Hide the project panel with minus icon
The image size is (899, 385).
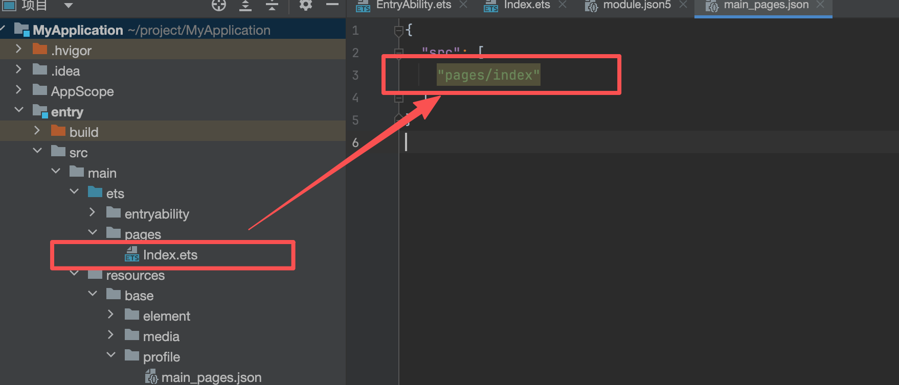pyautogui.click(x=332, y=5)
